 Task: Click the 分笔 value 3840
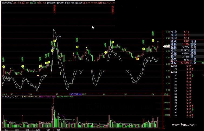click(186, 60)
